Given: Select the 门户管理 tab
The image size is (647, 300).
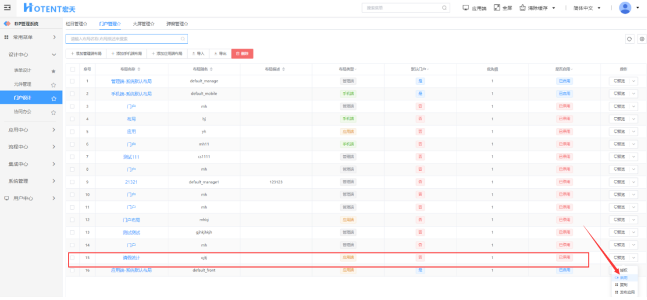Looking at the screenshot, I should (x=110, y=24).
